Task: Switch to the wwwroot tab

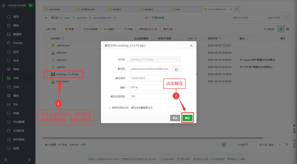Action: tap(59, 9)
